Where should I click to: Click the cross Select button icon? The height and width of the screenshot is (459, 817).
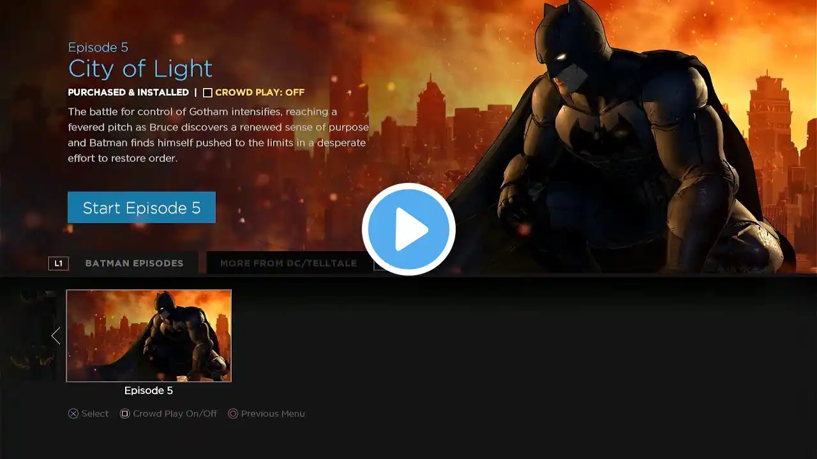click(73, 414)
